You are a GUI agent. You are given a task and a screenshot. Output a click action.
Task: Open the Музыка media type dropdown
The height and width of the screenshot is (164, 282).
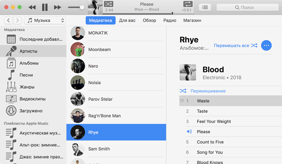[45, 20]
